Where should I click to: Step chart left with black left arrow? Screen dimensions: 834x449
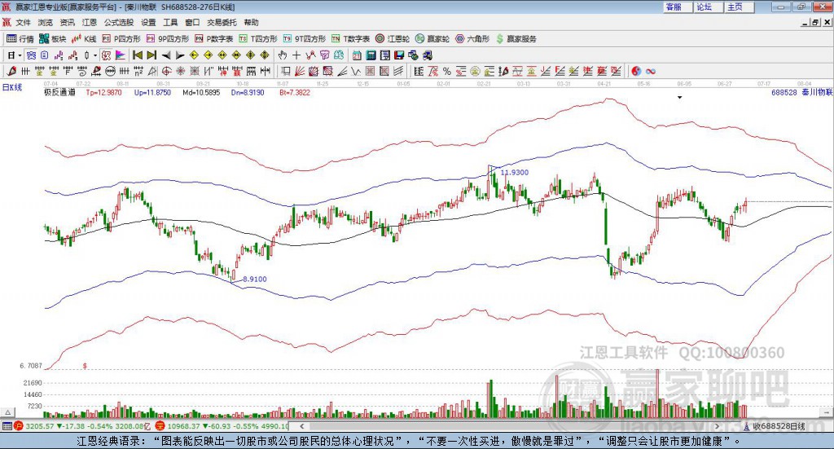point(166,55)
